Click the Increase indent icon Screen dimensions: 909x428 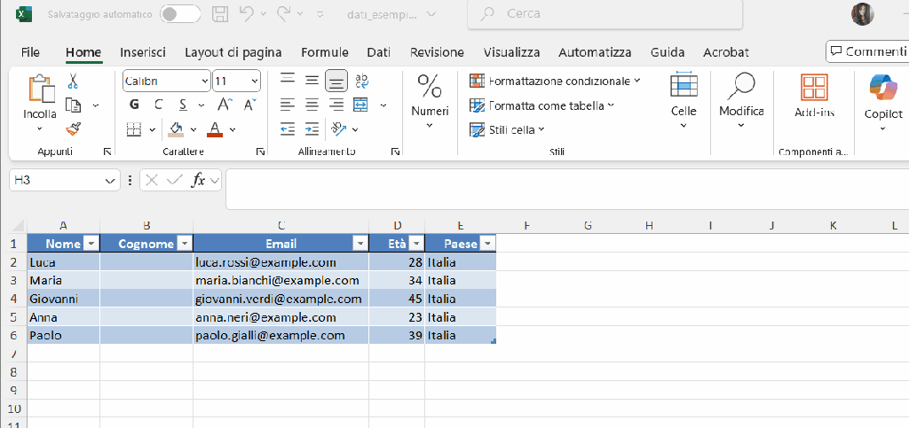pos(312,129)
